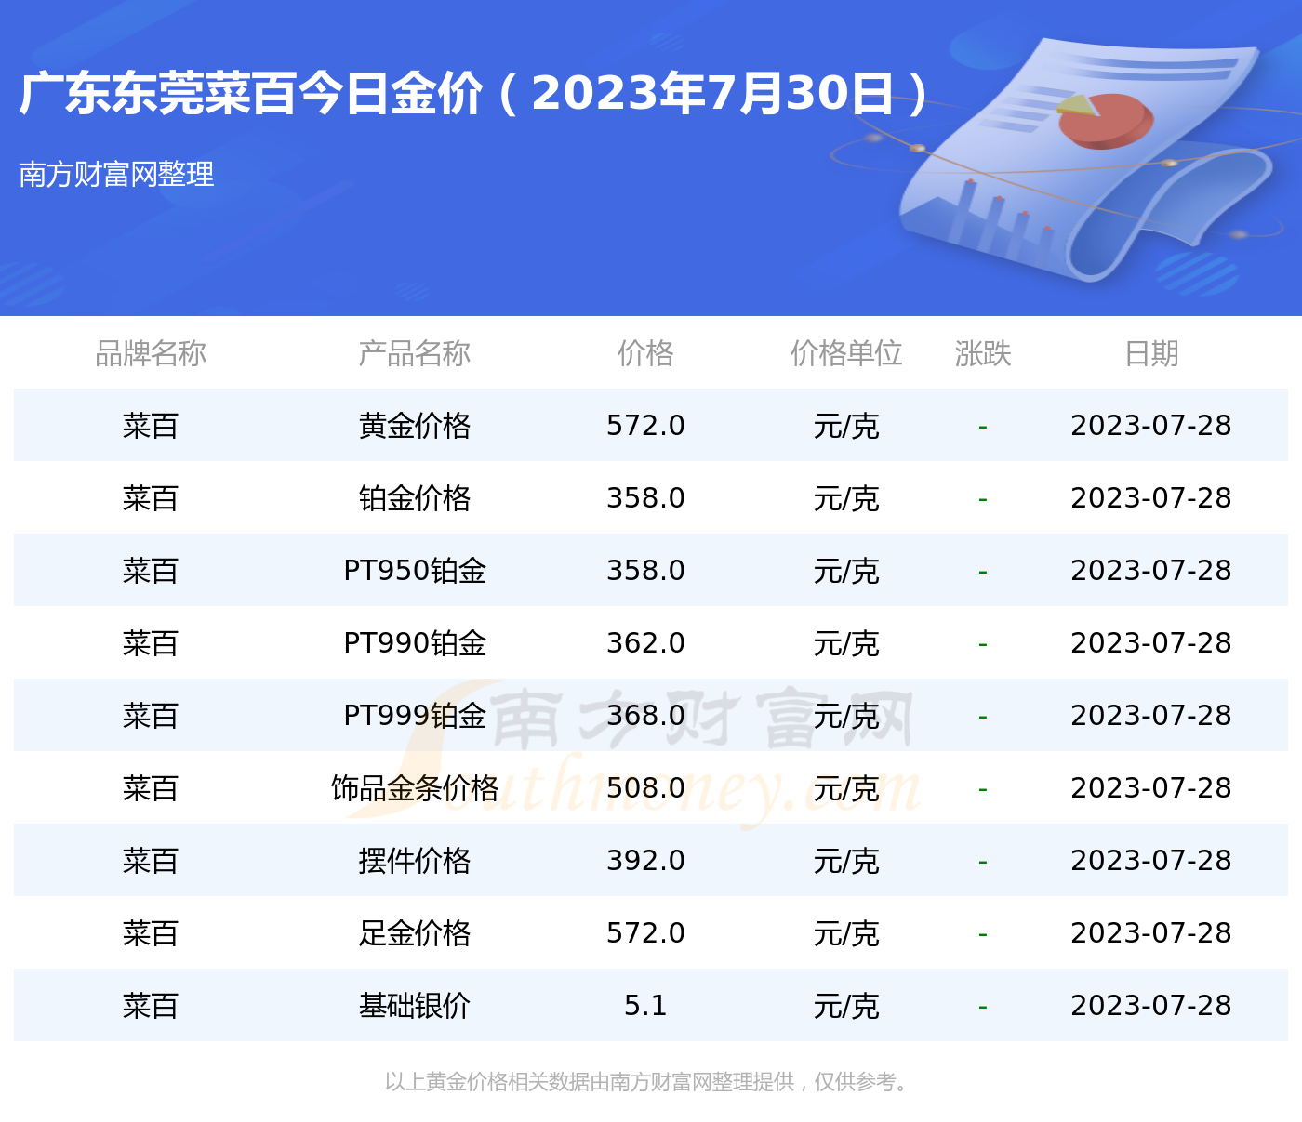1302x1122 pixels.
Task: Pick the 元/克 unit in 铂金价格 row
Action: pos(846,498)
